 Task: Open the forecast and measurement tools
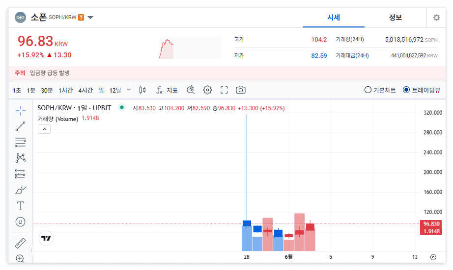(21, 174)
